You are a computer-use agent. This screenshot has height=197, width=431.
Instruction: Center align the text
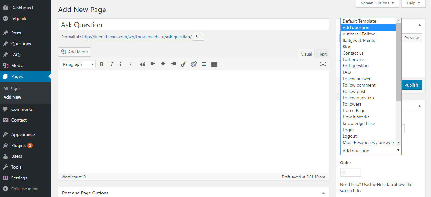(x=163, y=64)
